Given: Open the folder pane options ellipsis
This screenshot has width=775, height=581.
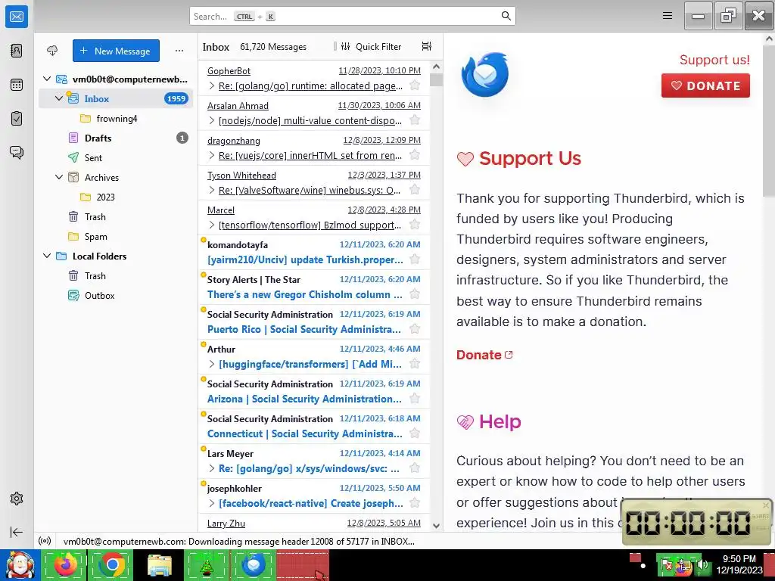Looking at the screenshot, I should [x=179, y=51].
